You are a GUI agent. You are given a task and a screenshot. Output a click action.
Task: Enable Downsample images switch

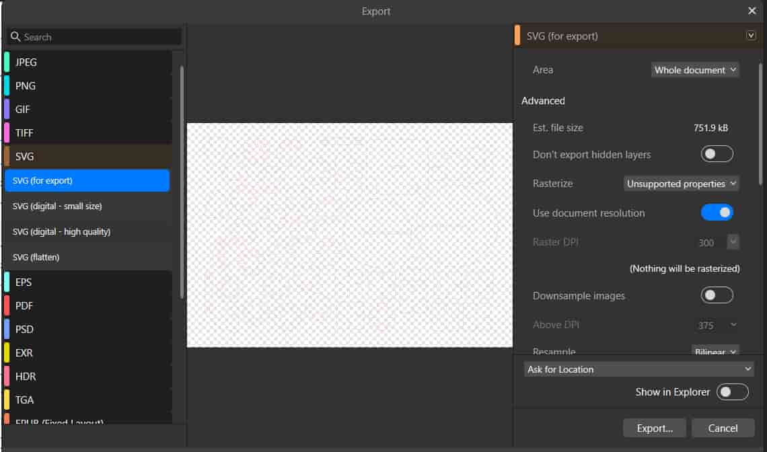717,295
